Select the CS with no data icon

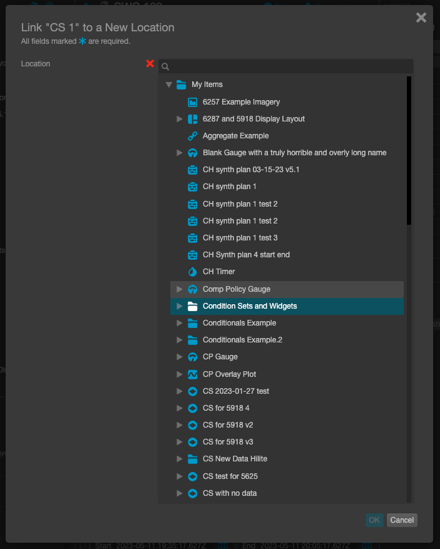coord(192,493)
